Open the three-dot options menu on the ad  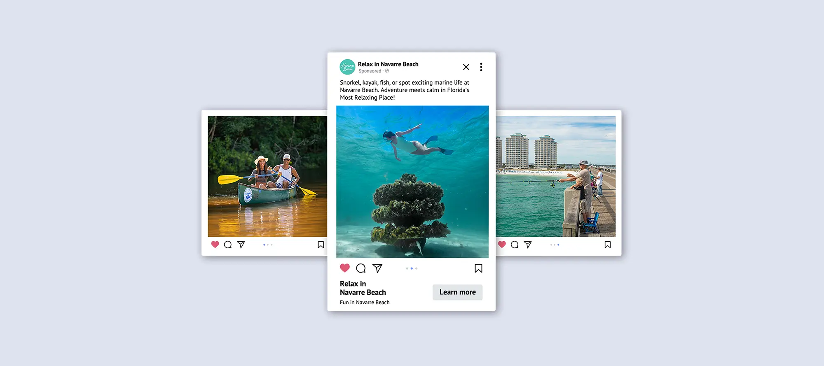[481, 67]
